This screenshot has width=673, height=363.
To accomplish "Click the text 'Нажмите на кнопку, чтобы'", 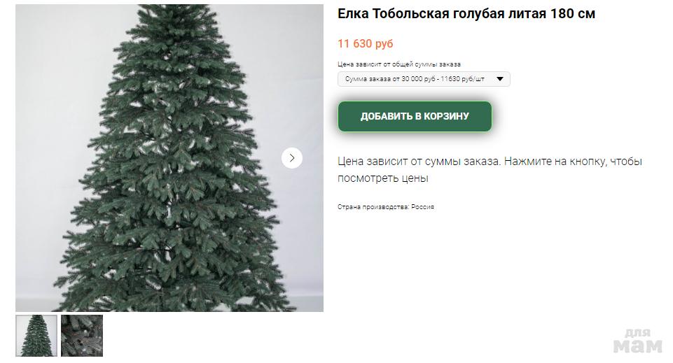I will [x=573, y=162].
